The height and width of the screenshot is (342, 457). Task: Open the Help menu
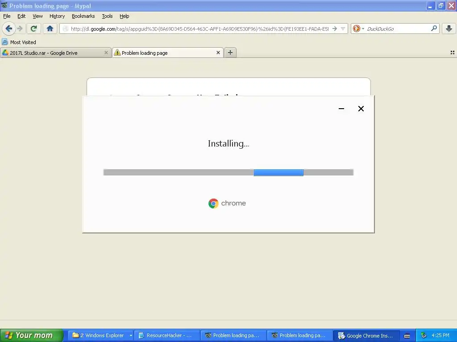coord(125,16)
